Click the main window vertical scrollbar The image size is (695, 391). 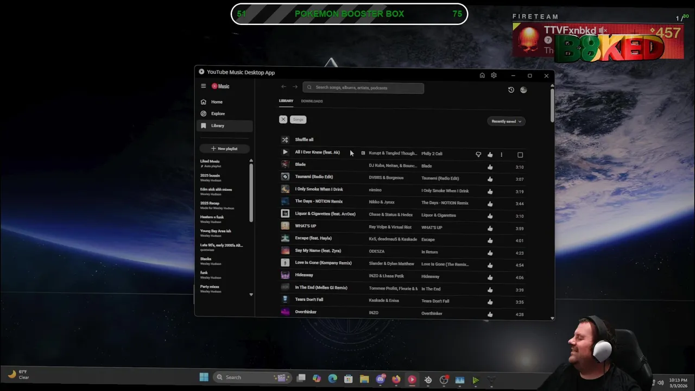(x=552, y=105)
